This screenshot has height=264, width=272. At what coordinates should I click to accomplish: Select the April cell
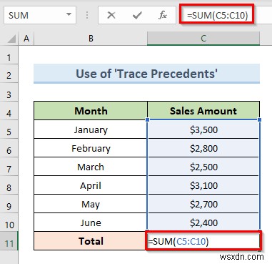91,185
